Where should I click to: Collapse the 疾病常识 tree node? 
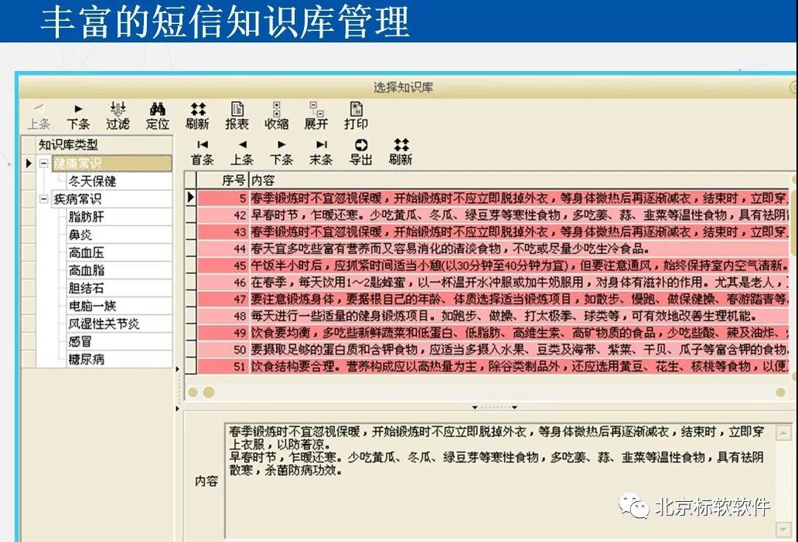[44, 198]
